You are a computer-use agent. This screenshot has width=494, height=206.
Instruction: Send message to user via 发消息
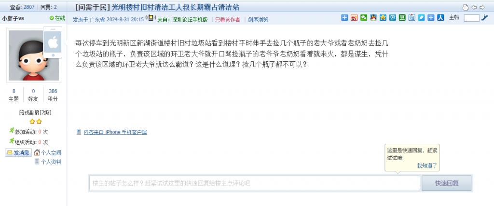(x=18, y=153)
